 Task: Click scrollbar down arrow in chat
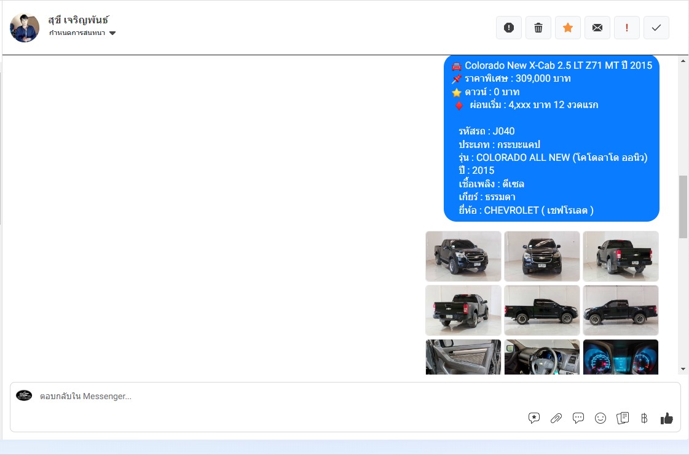click(x=683, y=369)
